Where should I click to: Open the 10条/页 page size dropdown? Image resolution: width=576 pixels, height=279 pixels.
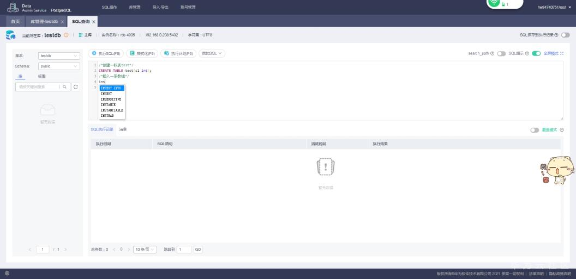tap(145, 250)
